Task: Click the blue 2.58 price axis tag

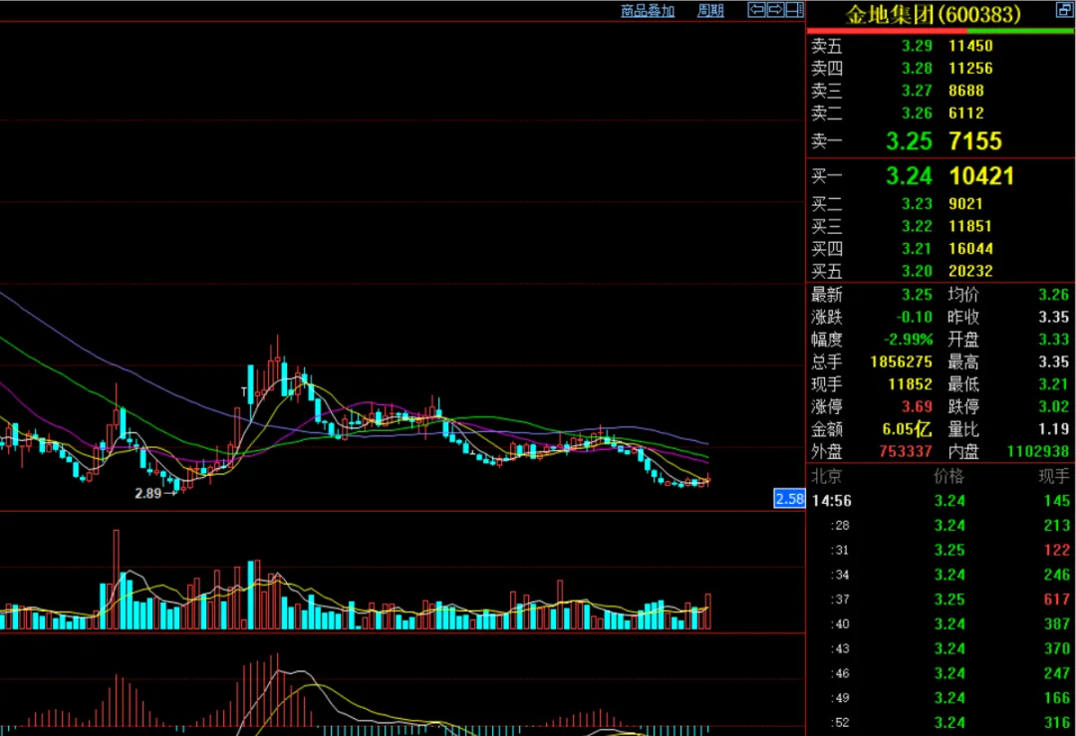Action: (788, 499)
